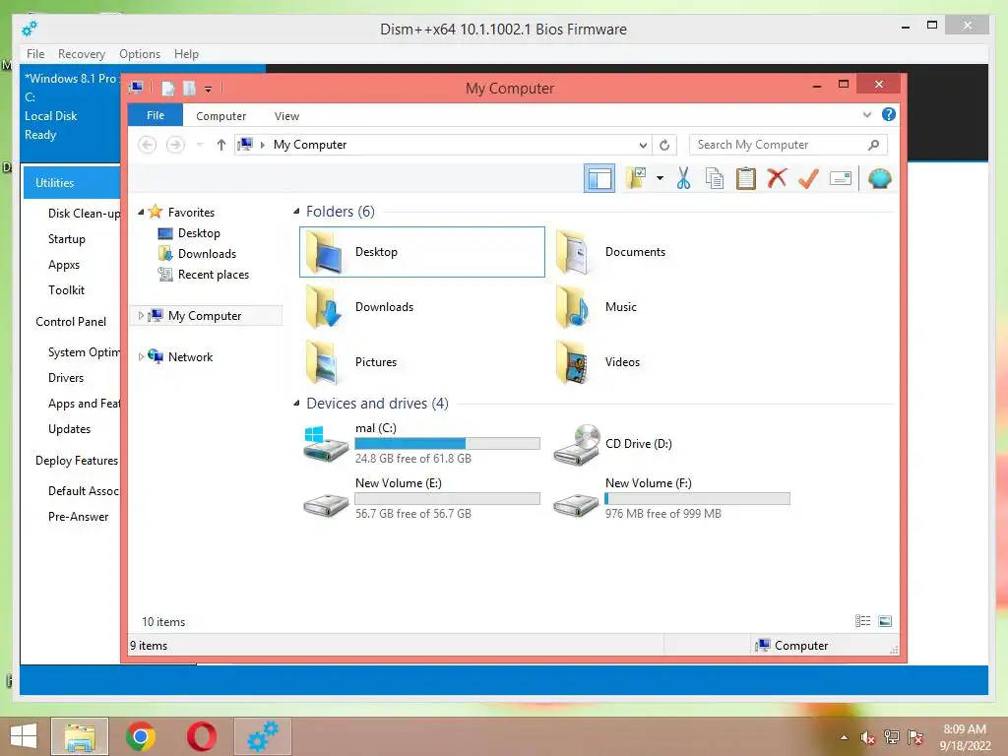The height and width of the screenshot is (756, 1008).
Task: Collapse the Favorites tree node
Action: pos(141,212)
